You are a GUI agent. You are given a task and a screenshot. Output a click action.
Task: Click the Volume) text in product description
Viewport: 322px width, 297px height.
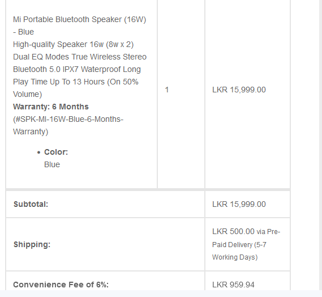28,94
